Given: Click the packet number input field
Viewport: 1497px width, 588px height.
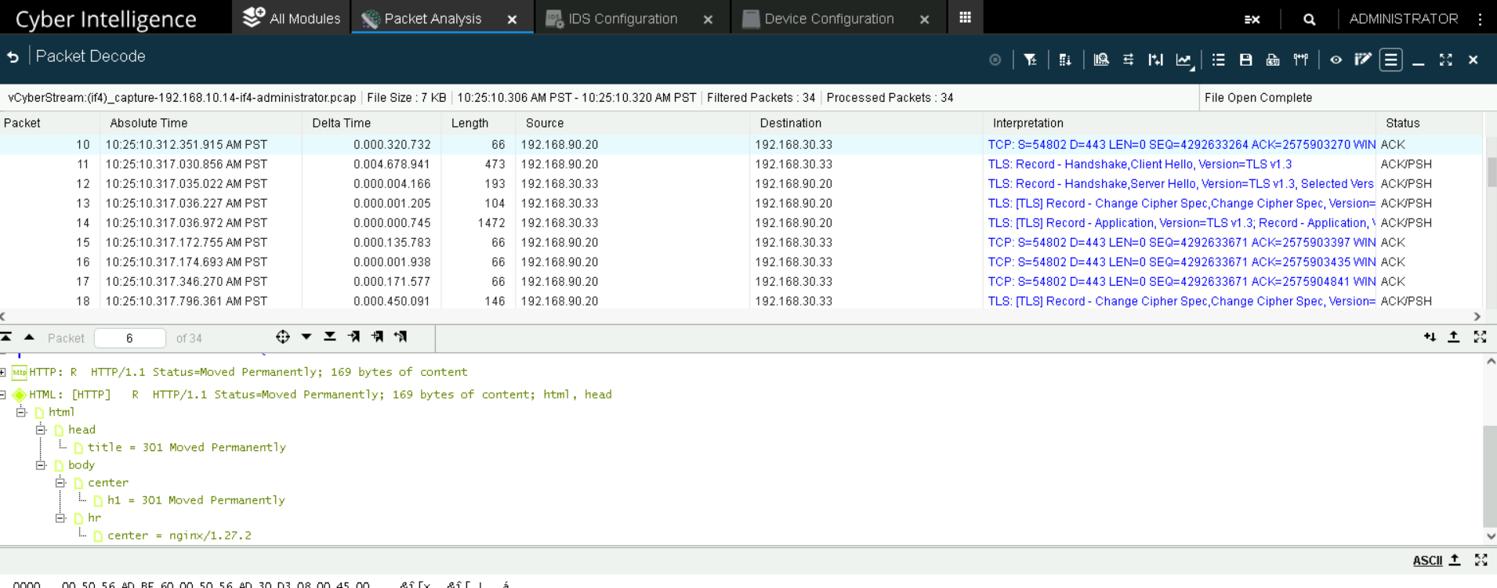Looking at the screenshot, I should pyautogui.click(x=129, y=338).
